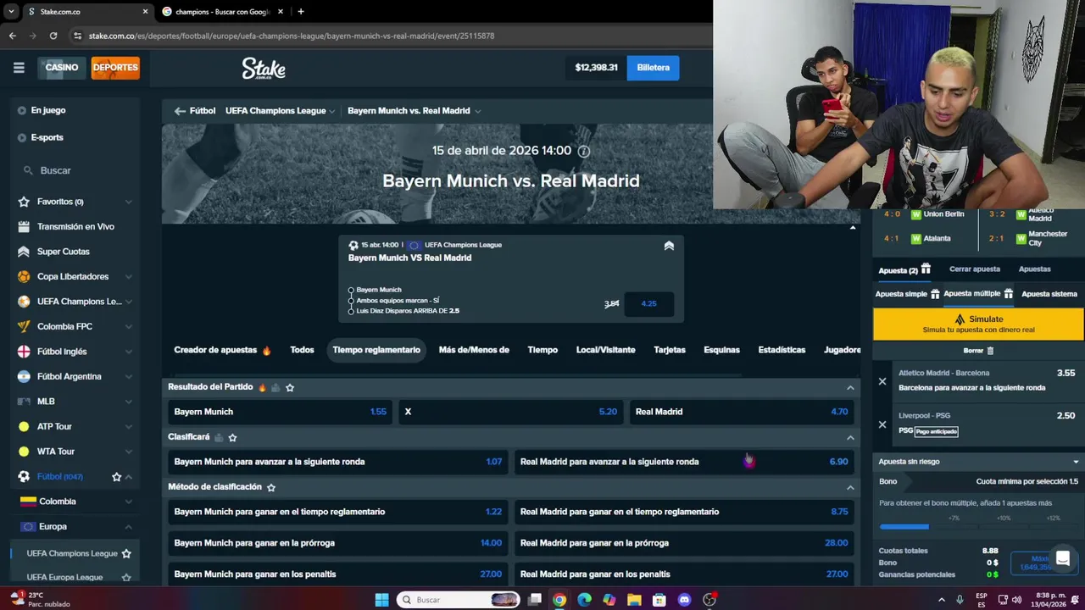This screenshot has width=1085, height=610.
Task: Expand Favoritos dropdown in sidebar
Action: pos(129,202)
